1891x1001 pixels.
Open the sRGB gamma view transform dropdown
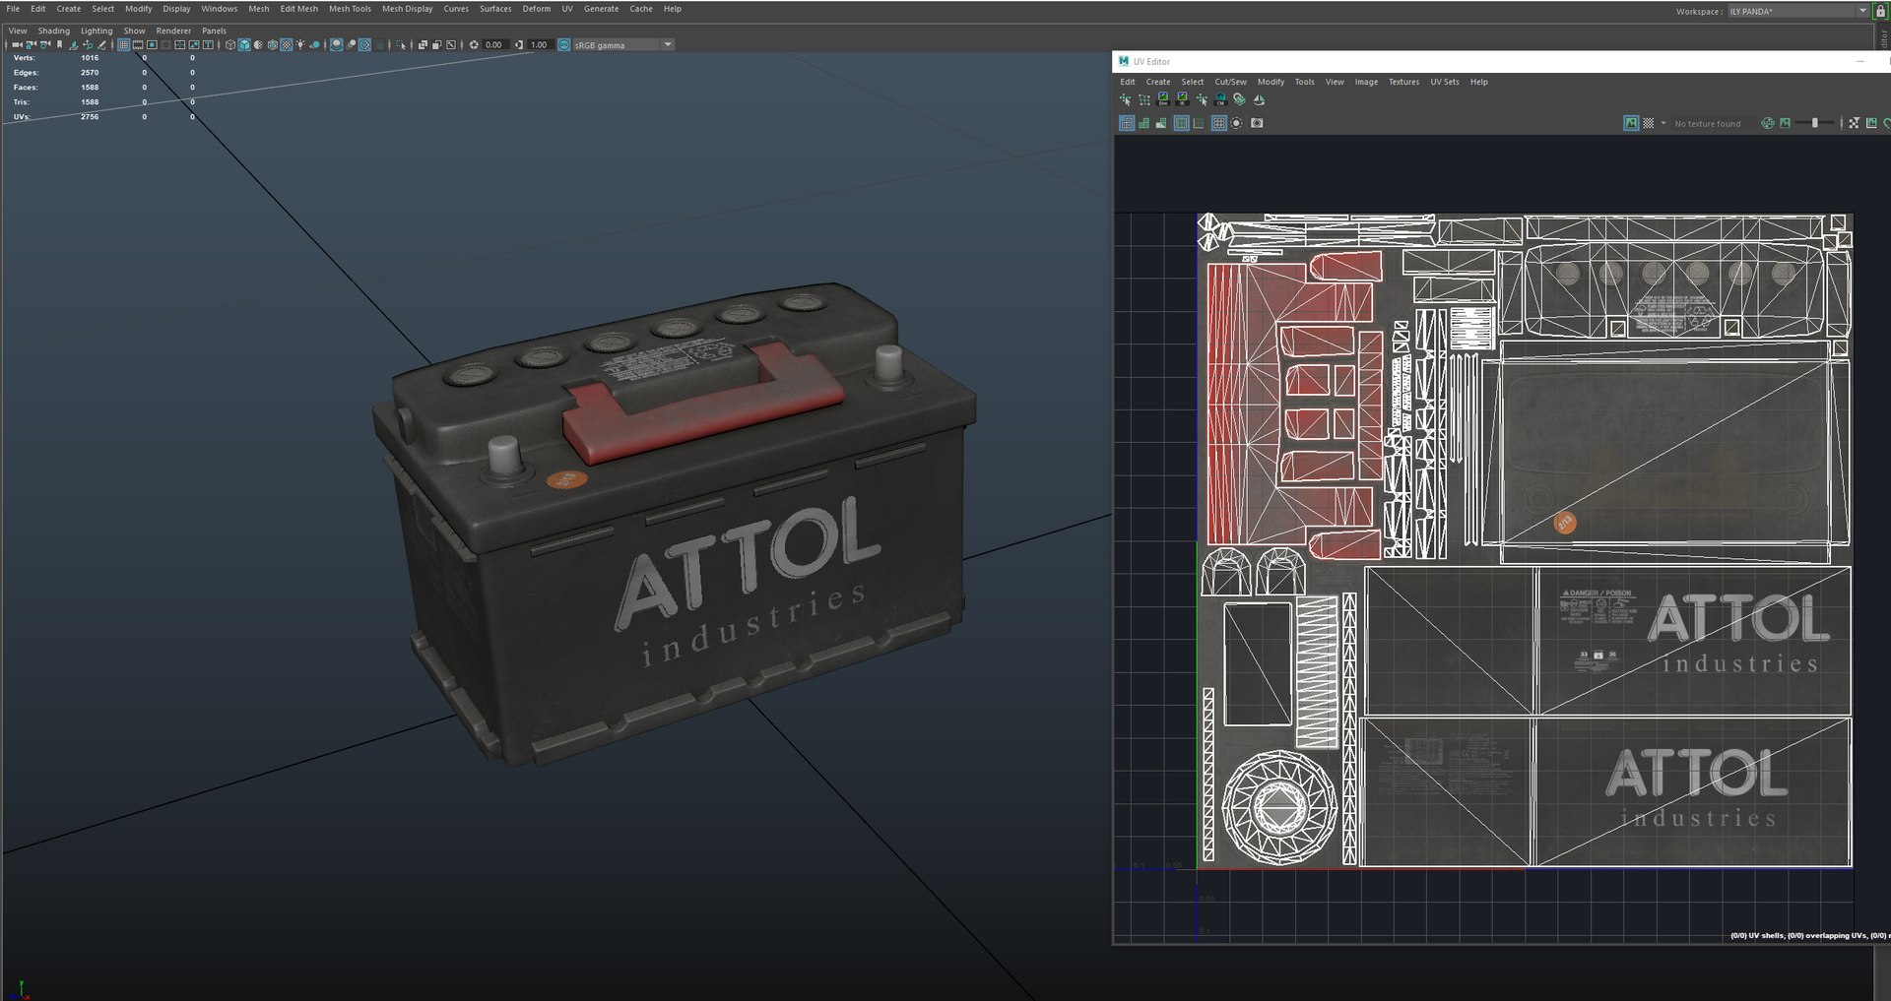click(622, 44)
